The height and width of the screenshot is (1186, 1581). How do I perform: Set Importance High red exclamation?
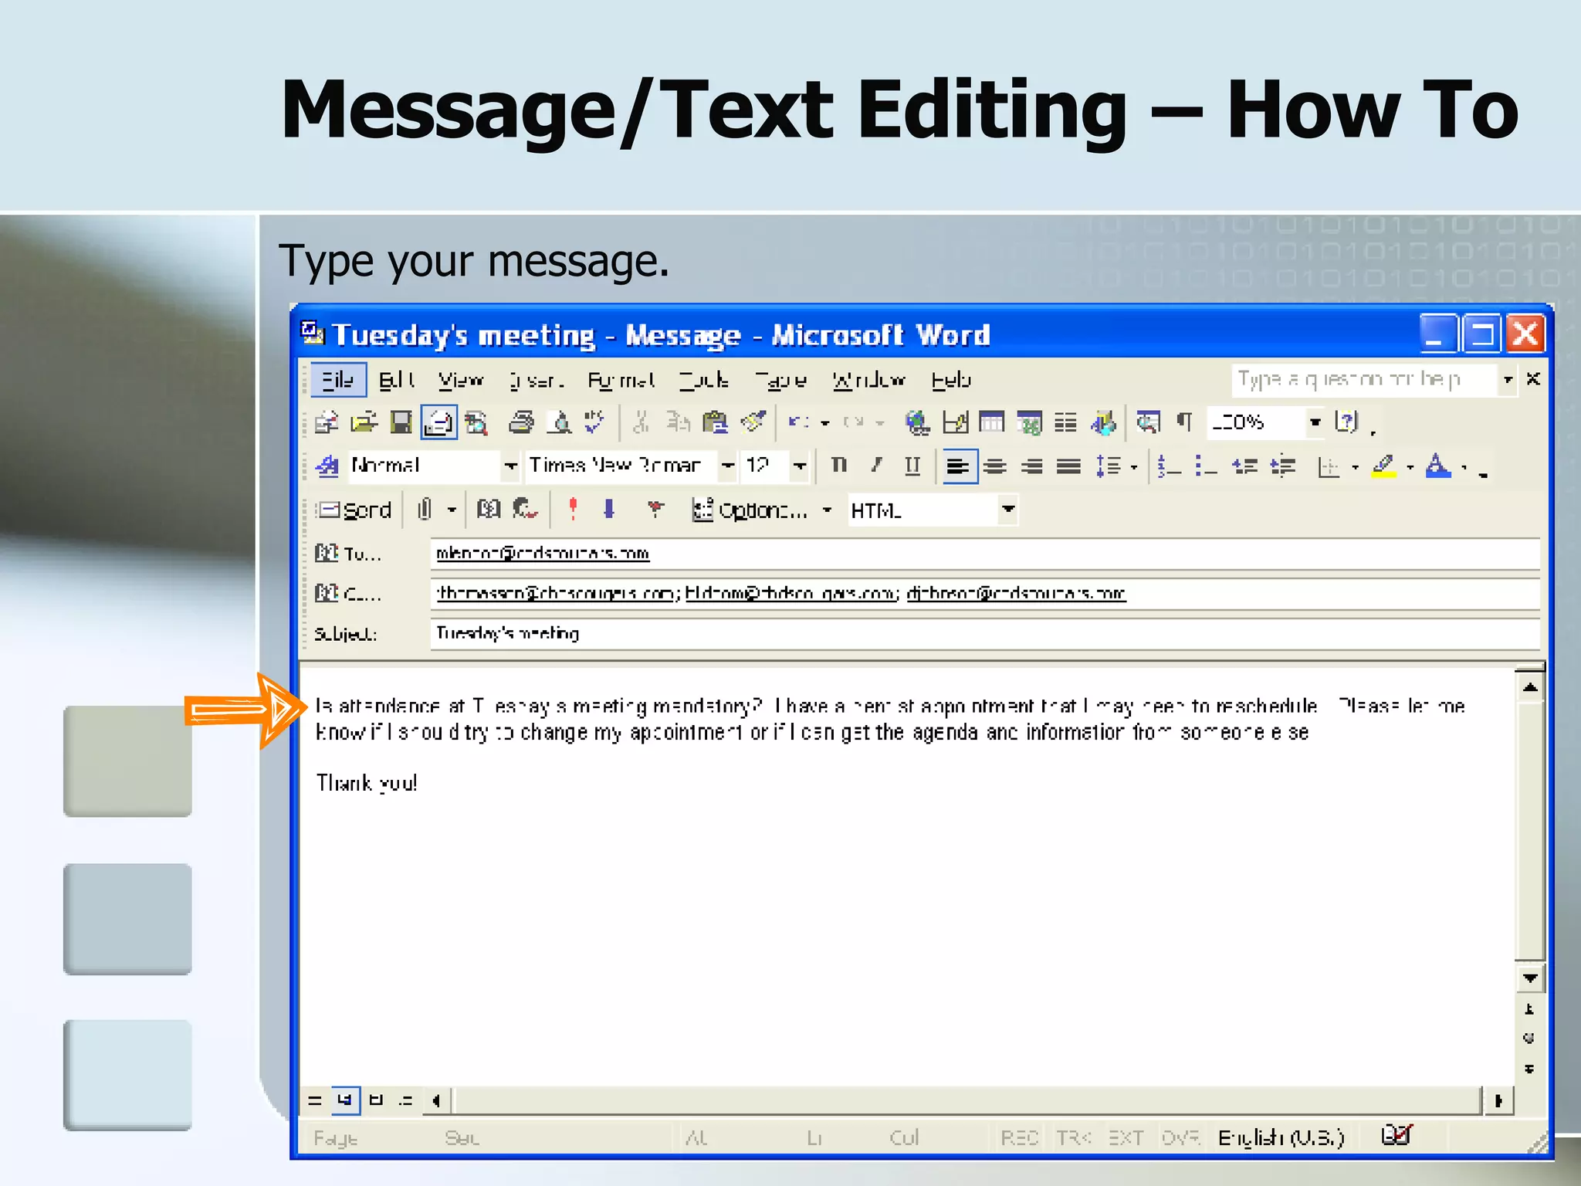click(573, 510)
